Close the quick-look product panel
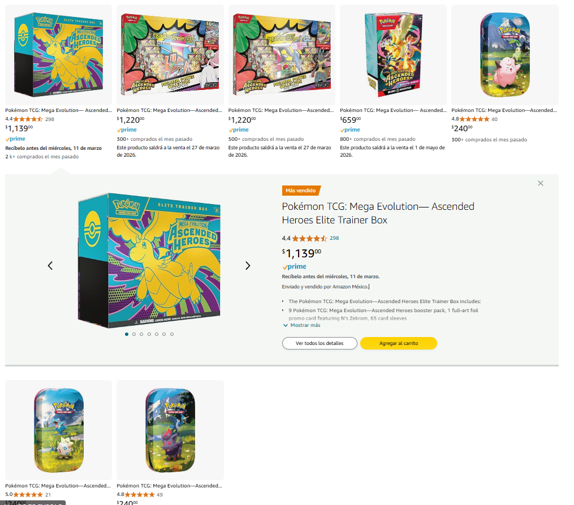Viewport: 574px width, 505px height. 541,183
